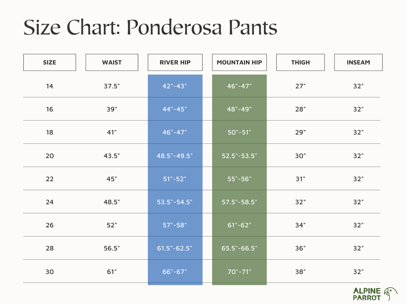Click the THIGH column header
The image size is (406, 304).
[x=300, y=62]
